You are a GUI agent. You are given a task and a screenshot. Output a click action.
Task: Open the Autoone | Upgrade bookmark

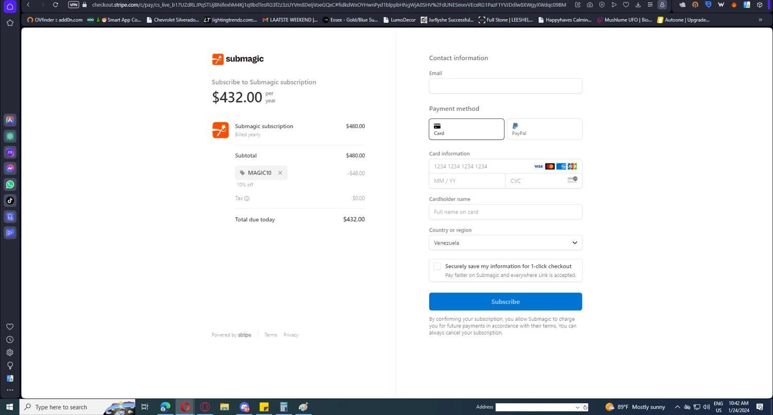tap(683, 20)
